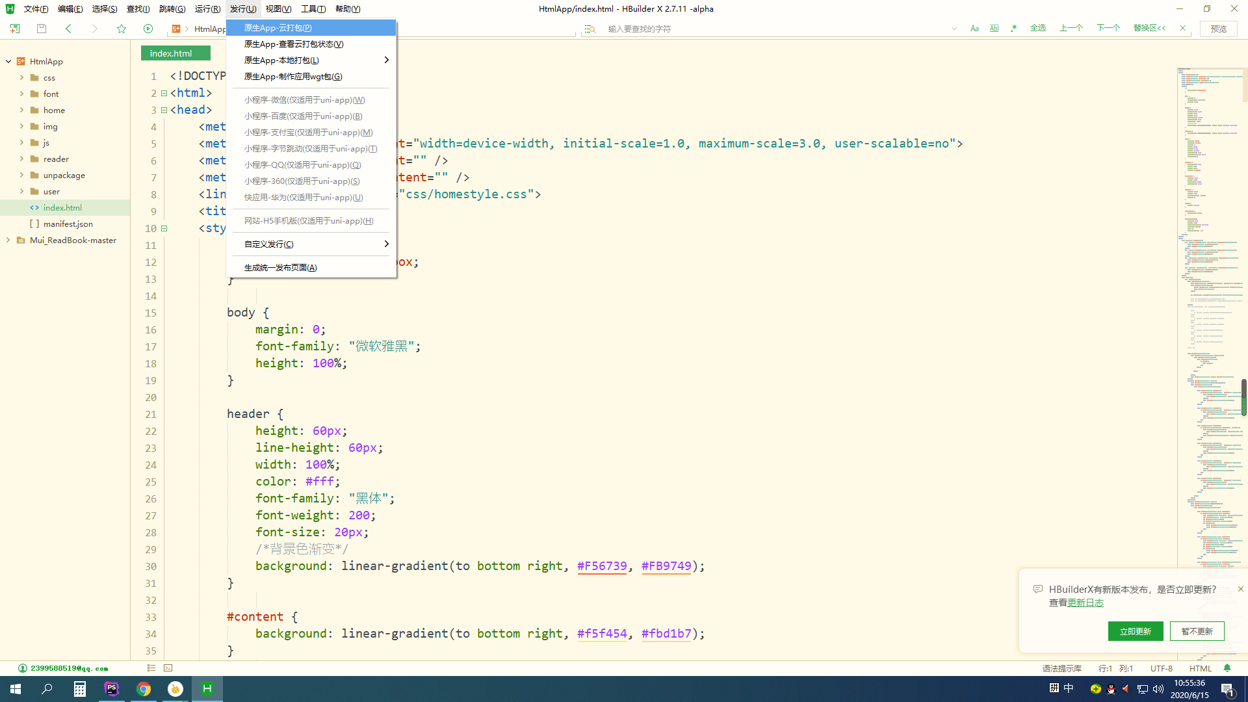Image resolution: width=1248 pixels, height=702 pixels.
Task: Expand replace area with 替换区<<
Action: (1149, 28)
